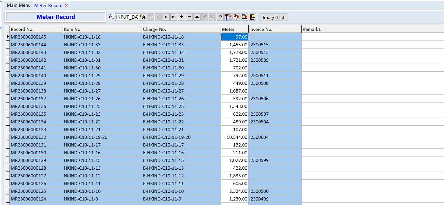The width and height of the screenshot is (444, 205).
Task: Click the A-Z sort icon
Action: pyautogui.click(x=112, y=17)
